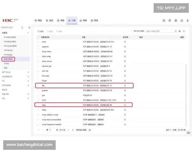This screenshot has height=153, width=192.
Task: Collapse the sidebar using the fold icon
Action: tap(29, 28)
